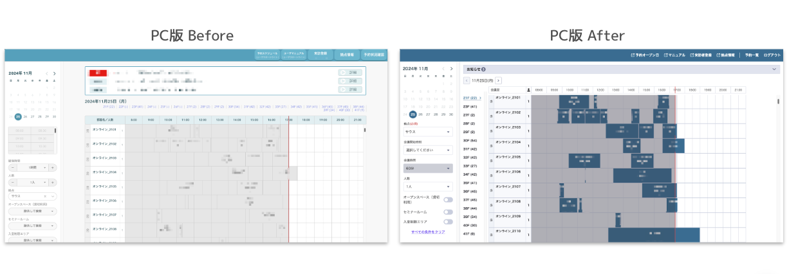Select floor 41F (6) in After list
This screenshot has width=789, height=274.
click(x=470, y=233)
